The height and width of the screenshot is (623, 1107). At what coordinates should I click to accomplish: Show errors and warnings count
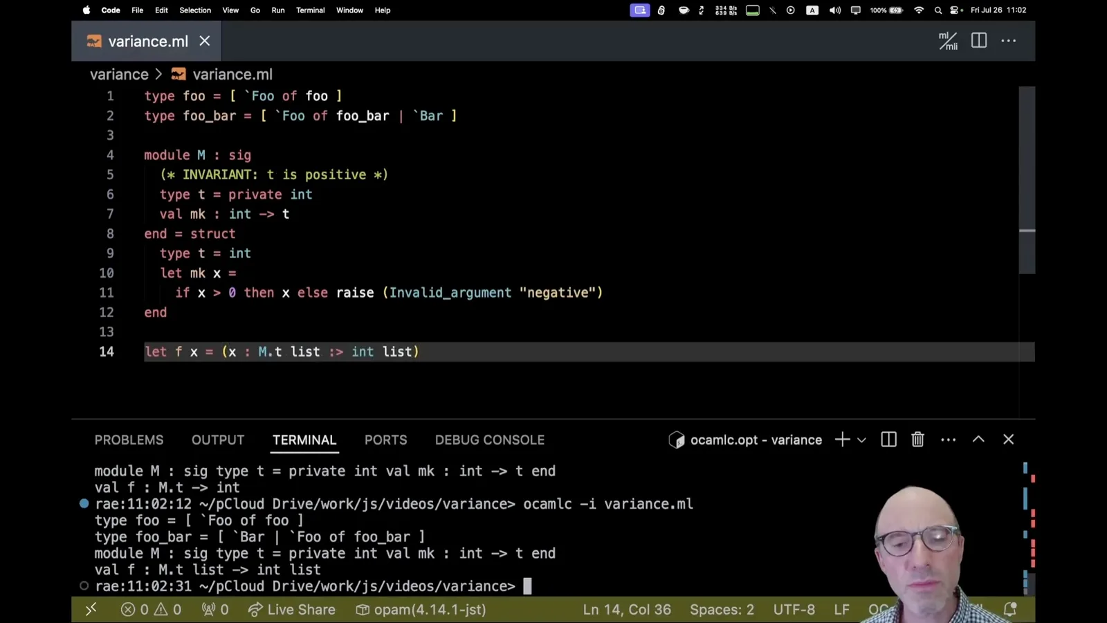pyautogui.click(x=151, y=609)
